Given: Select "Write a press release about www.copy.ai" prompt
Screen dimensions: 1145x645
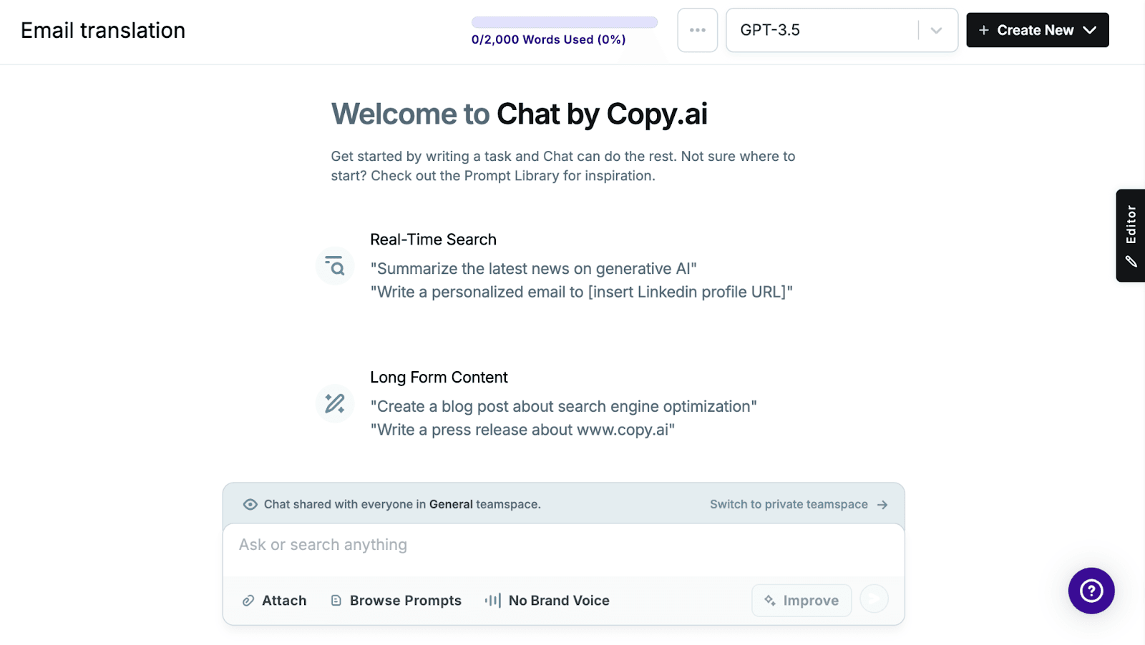Looking at the screenshot, I should [522, 430].
